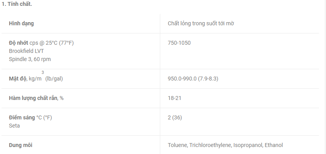Click the '1. Tính chất.' heading
The height and width of the screenshot is (154, 326).
[x=17, y=4]
